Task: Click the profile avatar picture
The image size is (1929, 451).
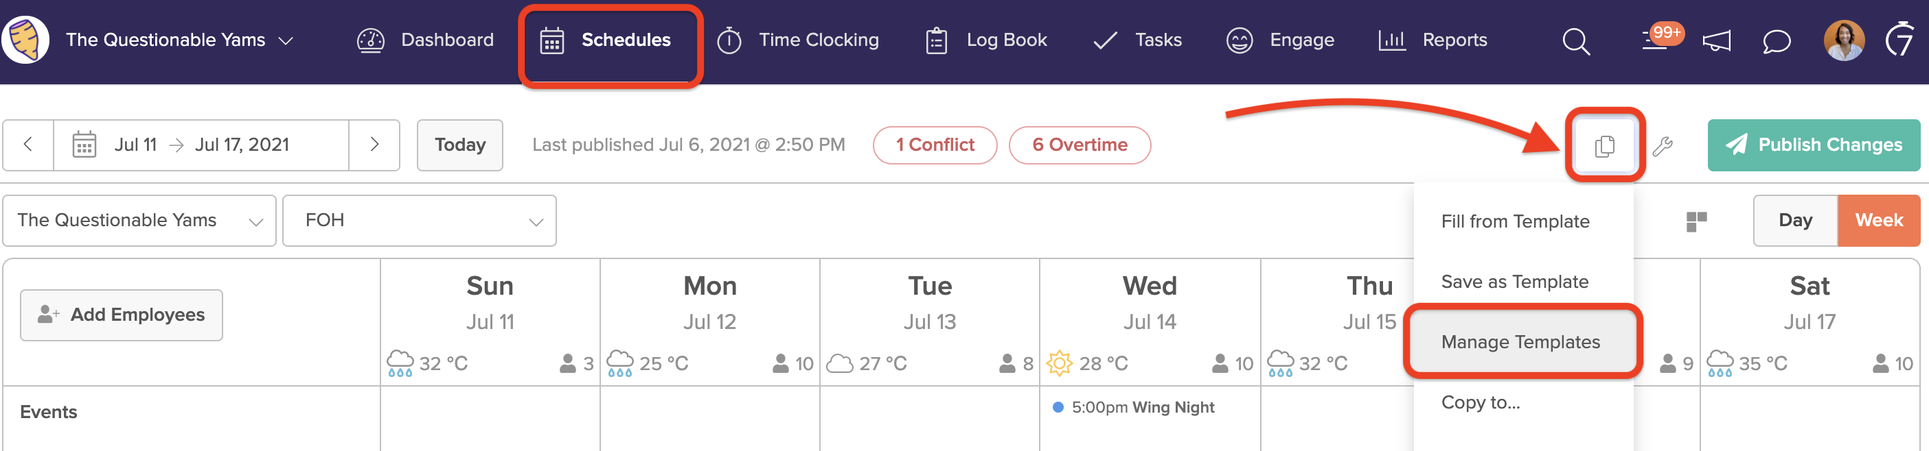Action: coord(1845,41)
